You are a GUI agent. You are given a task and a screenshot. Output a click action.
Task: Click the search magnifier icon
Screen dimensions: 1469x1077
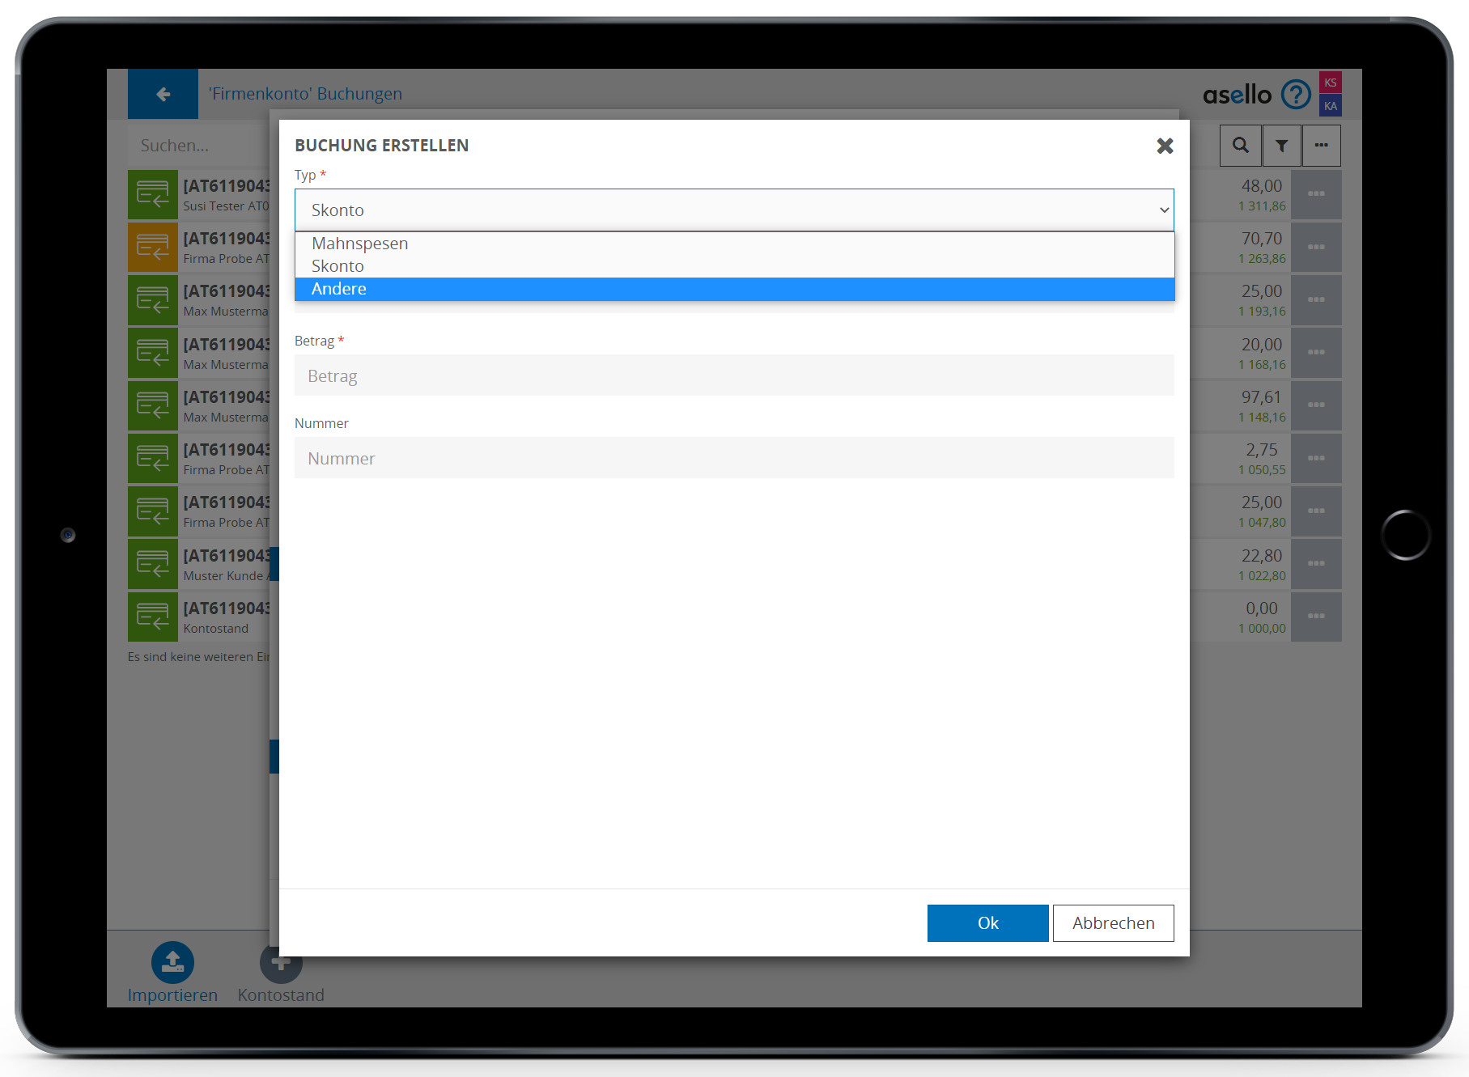pyautogui.click(x=1240, y=146)
